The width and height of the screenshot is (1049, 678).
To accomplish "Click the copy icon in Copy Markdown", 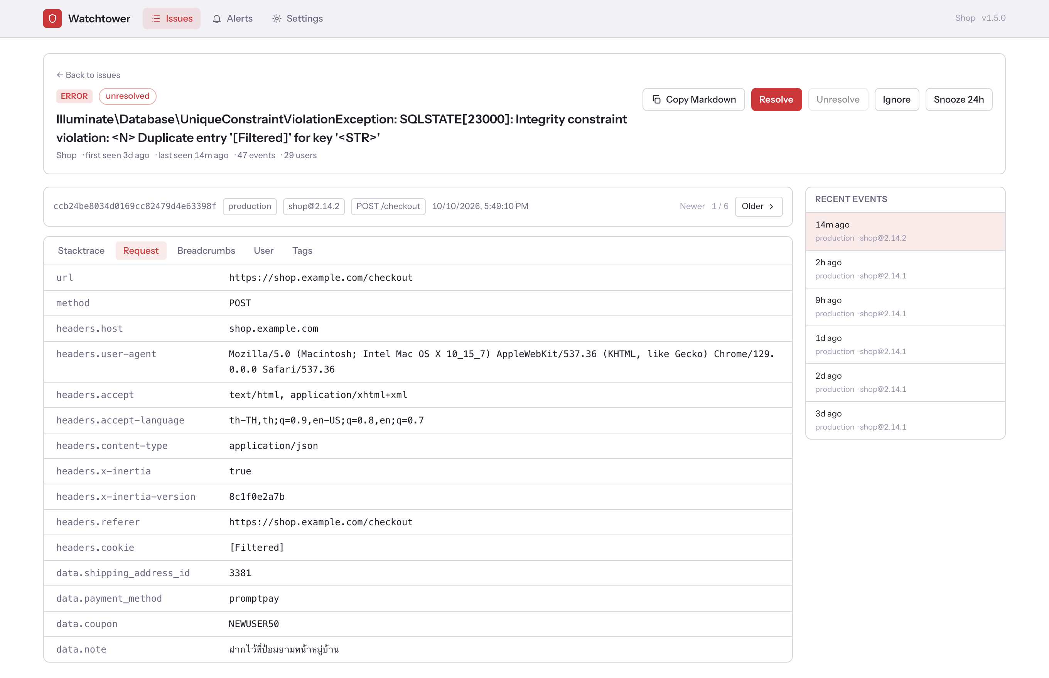I will (x=656, y=100).
